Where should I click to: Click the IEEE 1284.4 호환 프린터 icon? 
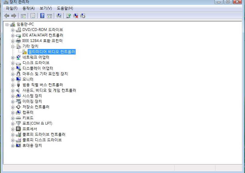point(18,41)
